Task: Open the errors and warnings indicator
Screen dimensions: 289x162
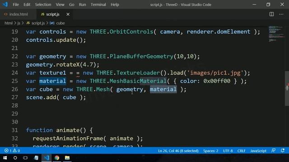Action: pyautogui.click(x=12, y=151)
